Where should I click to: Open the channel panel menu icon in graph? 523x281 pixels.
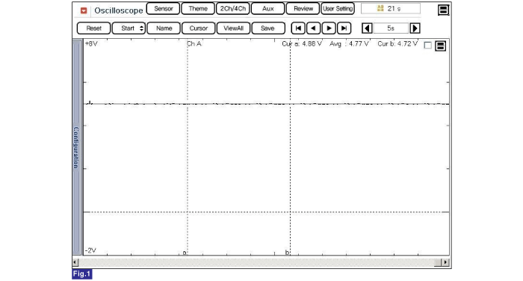pyautogui.click(x=440, y=46)
